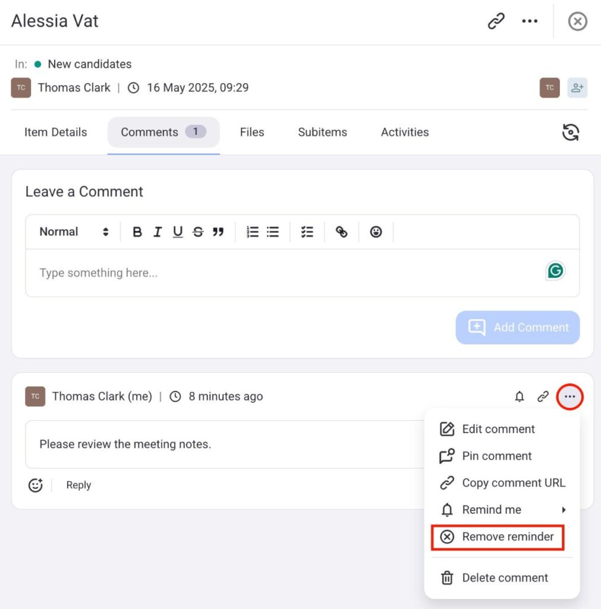Click the bell reminder icon on comment

(520, 397)
